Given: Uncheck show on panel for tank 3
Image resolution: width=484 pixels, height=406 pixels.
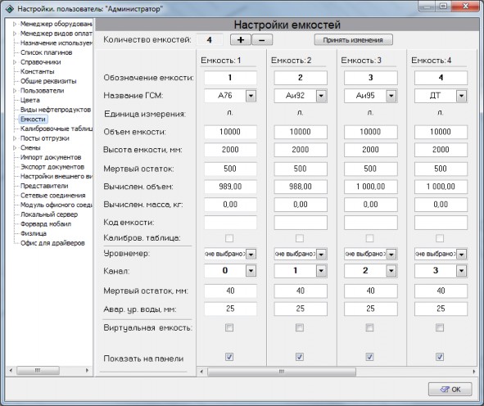Looking at the screenshot, I should [x=369, y=357].
